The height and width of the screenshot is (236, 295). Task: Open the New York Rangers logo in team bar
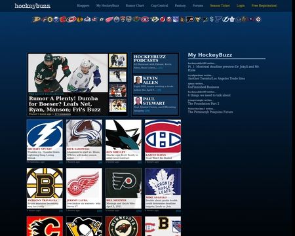(176, 20)
